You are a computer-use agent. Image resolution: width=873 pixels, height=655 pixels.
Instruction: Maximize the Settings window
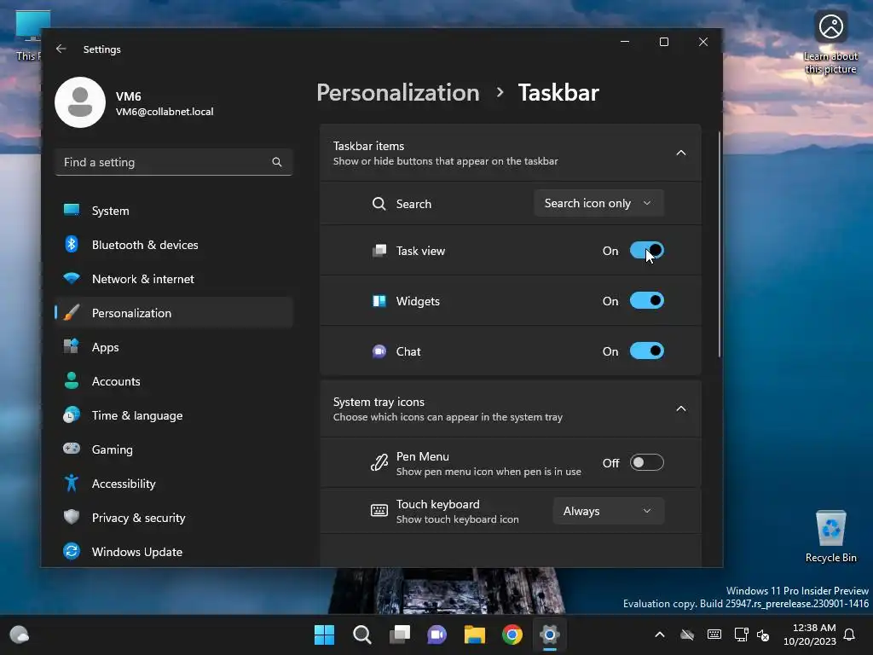[x=663, y=42]
